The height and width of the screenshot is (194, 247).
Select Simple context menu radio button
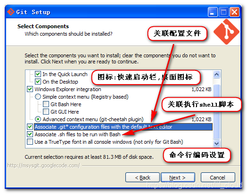click(38, 96)
